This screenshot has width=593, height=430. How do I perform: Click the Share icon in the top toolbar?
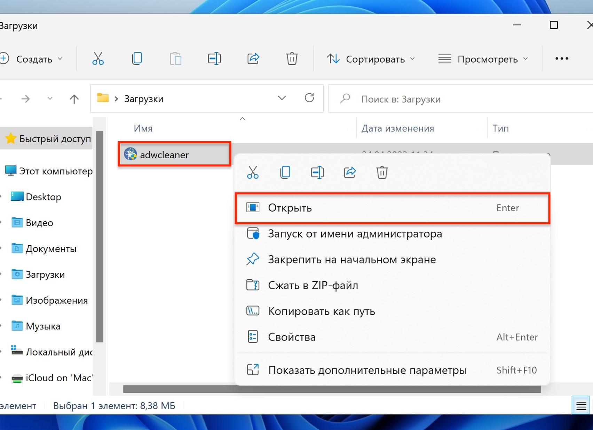click(253, 58)
